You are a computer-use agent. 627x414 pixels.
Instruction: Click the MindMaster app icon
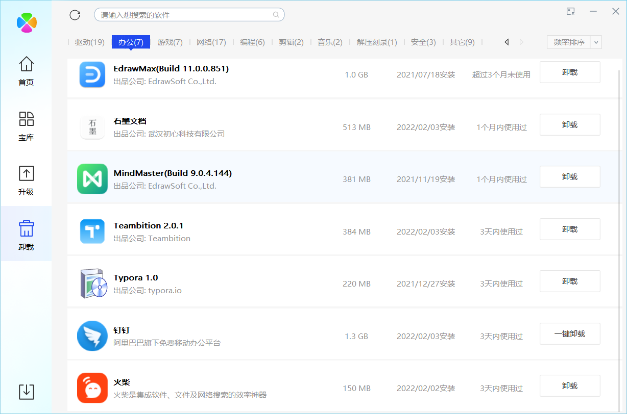point(92,179)
